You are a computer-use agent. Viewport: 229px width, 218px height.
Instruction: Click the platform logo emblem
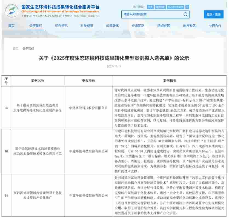[12, 11]
